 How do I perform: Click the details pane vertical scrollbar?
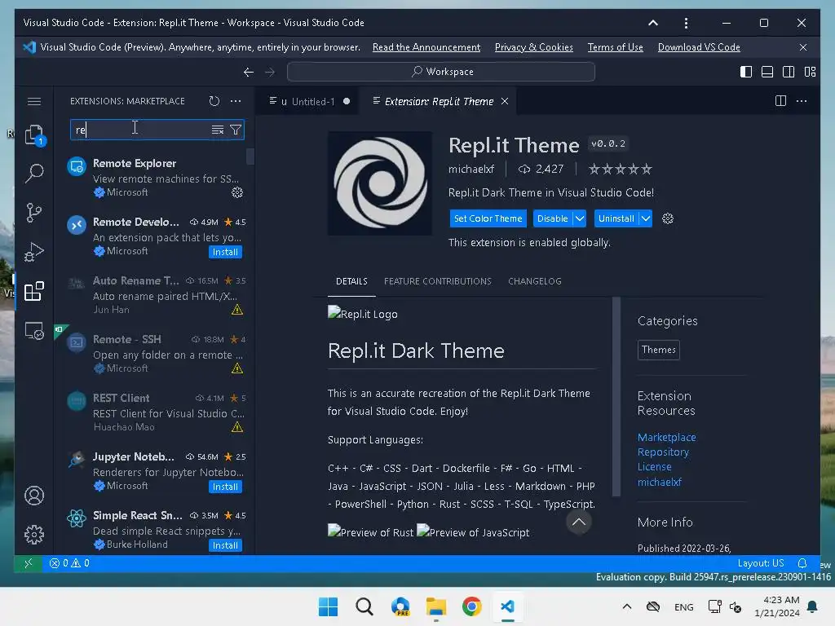click(x=616, y=397)
